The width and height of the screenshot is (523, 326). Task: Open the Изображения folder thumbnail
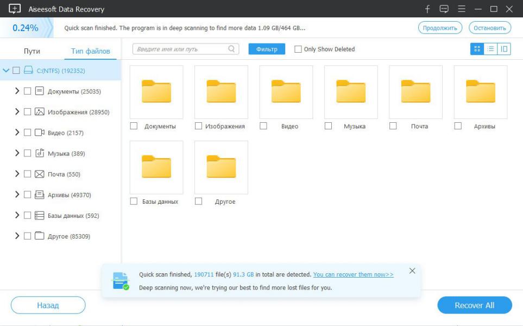(x=221, y=92)
